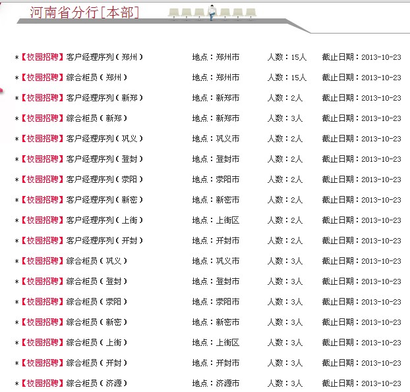
Task: Click 地点：荥阳市 in 客户经理序列（荥阳）row
Action: click(216, 180)
